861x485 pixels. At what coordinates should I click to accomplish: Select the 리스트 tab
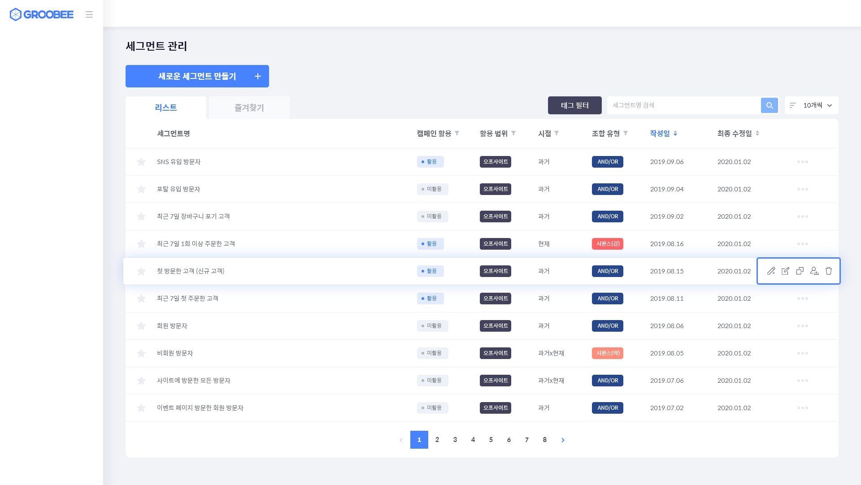[166, 108]
